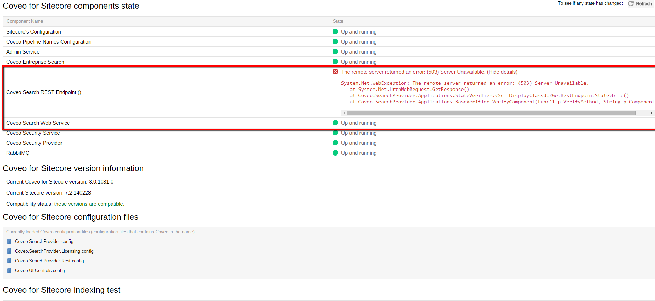This screenshot has width=655, height=301.
Task: Click Up and running text for RabbitMQ
Action: coord(359,153)
